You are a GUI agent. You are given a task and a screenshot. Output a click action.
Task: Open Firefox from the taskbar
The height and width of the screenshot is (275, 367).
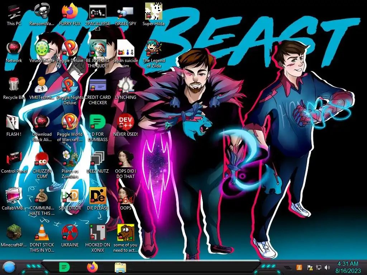point(92,267)
